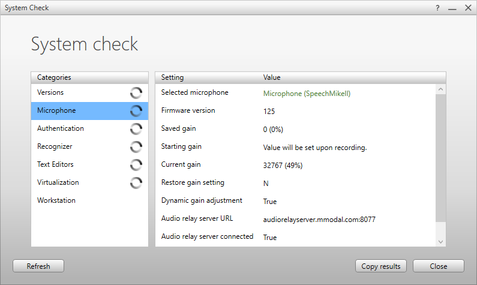The height and width of the screenshot is (285, 477).
Task: Click the scroll down arrow in settings list
Action: 441,241
